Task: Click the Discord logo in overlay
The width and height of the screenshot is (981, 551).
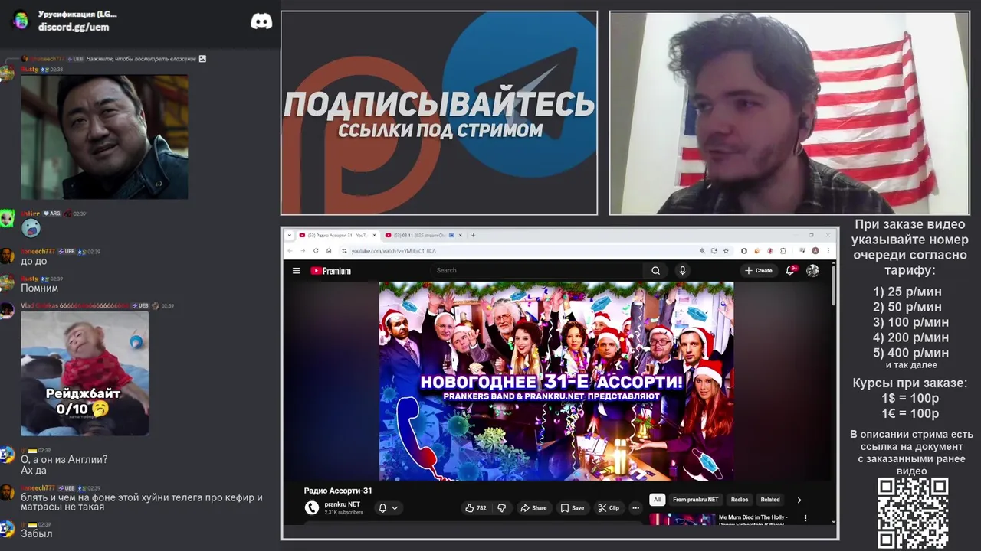Action: coord(261,21)
